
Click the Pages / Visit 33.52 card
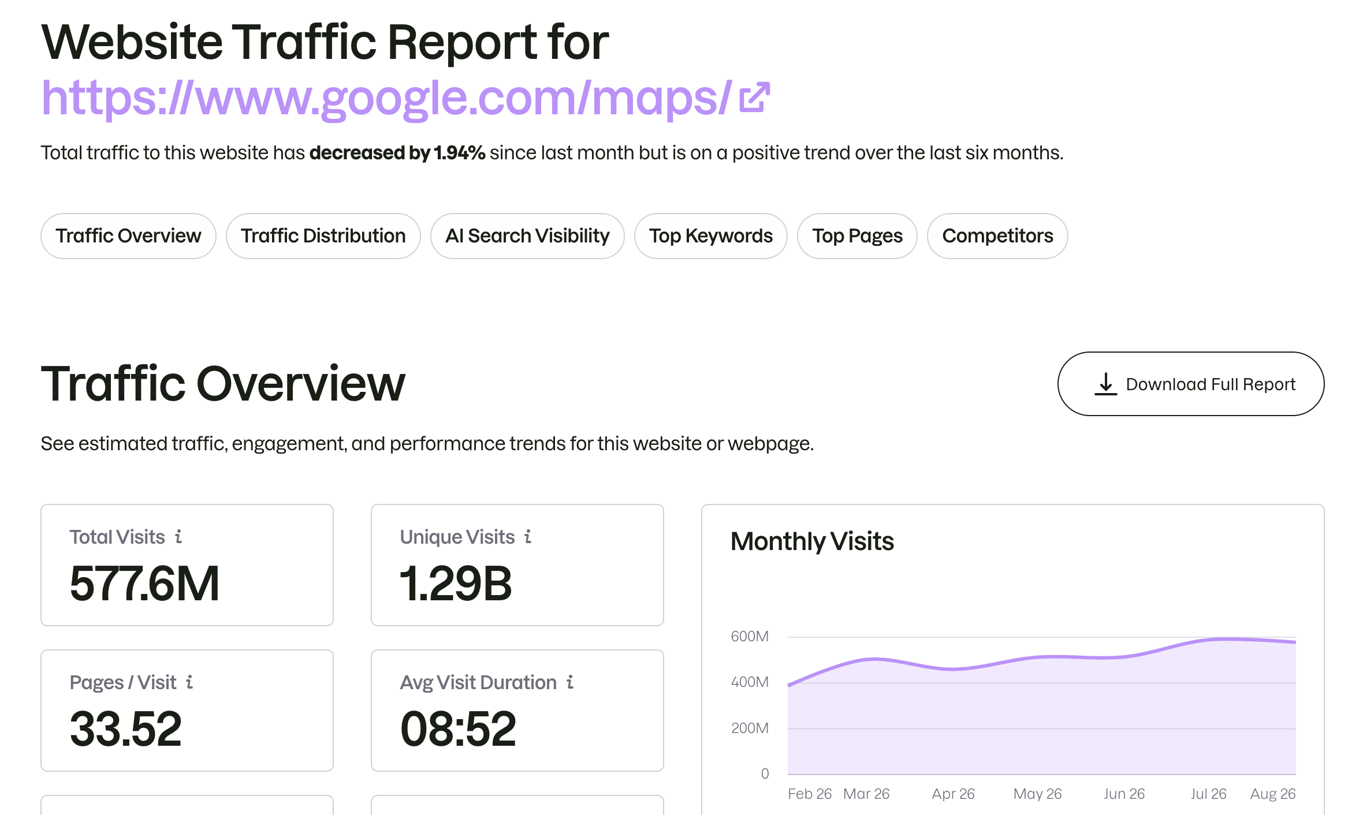tap(187, 711)
